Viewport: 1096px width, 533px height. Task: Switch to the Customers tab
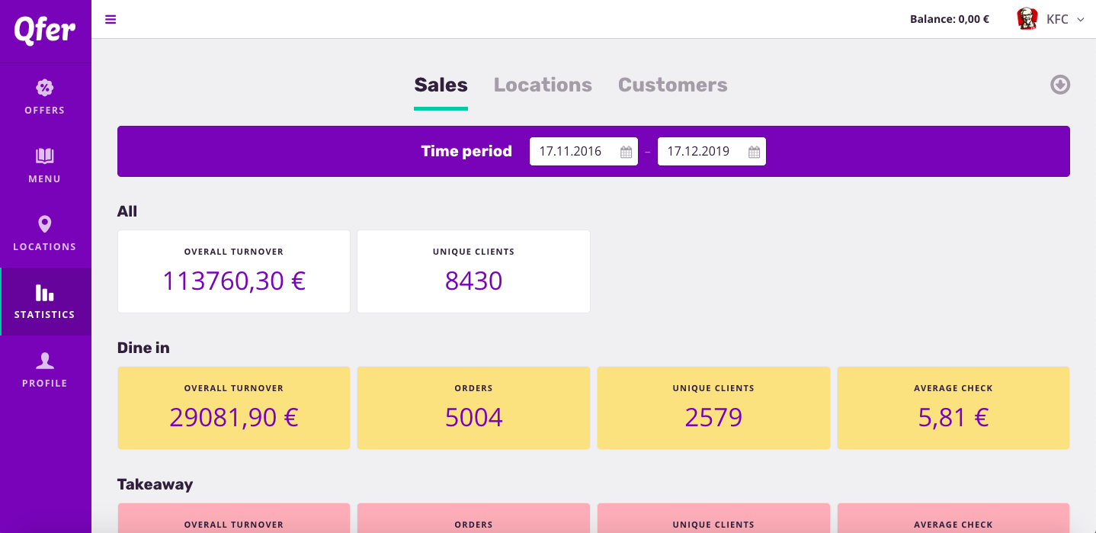[x=672, y=85]
